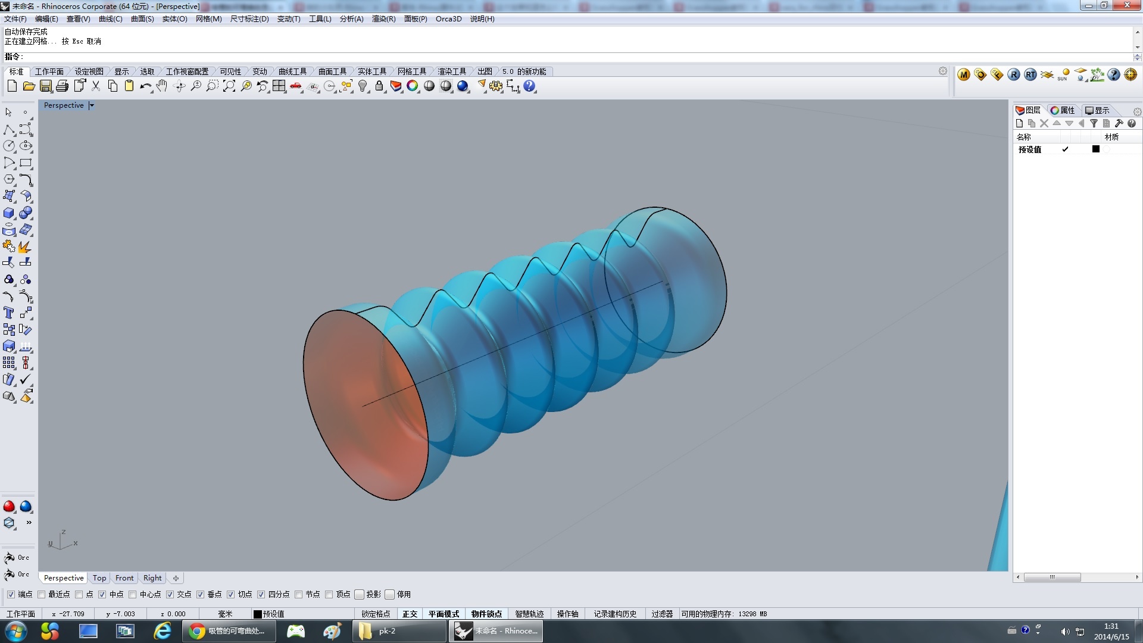Select the arrow pointer tool

click(8, 113)
